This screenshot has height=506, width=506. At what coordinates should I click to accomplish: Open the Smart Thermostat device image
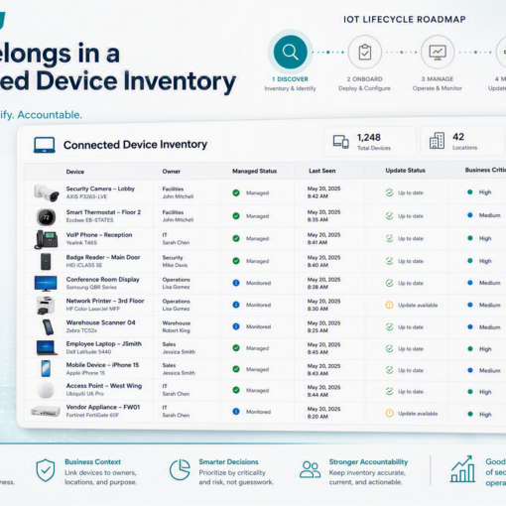click(x=46, y=217)
